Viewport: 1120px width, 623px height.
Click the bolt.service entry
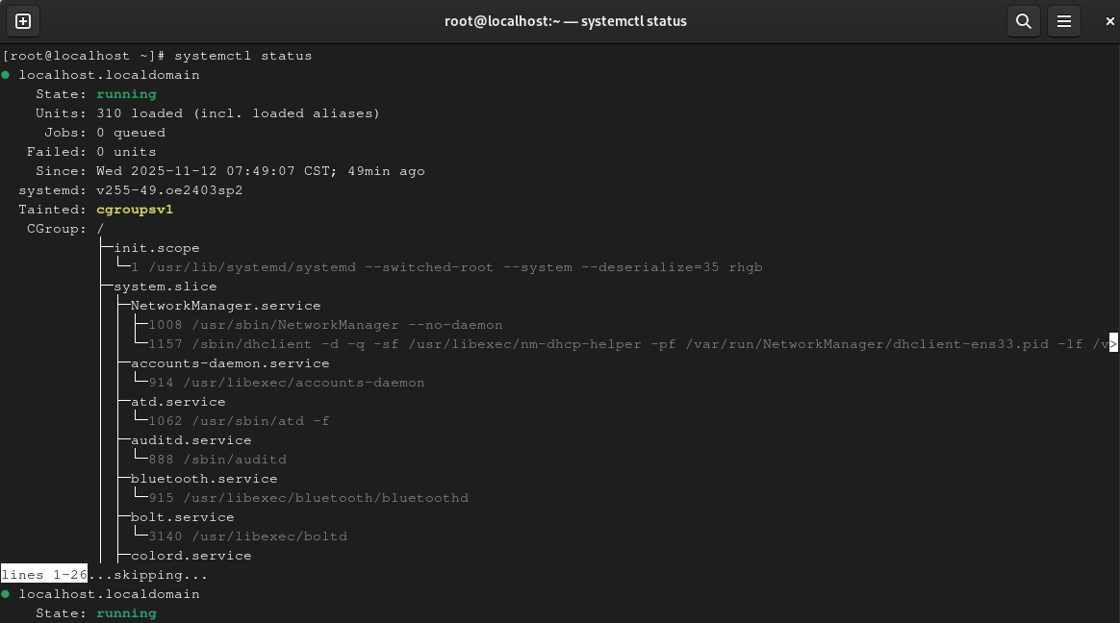coord(183,517)
